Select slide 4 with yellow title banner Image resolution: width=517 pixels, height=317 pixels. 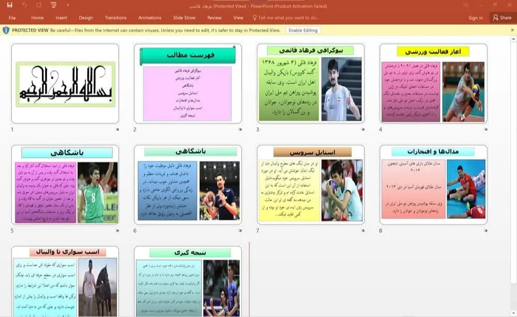coord(434,84)
